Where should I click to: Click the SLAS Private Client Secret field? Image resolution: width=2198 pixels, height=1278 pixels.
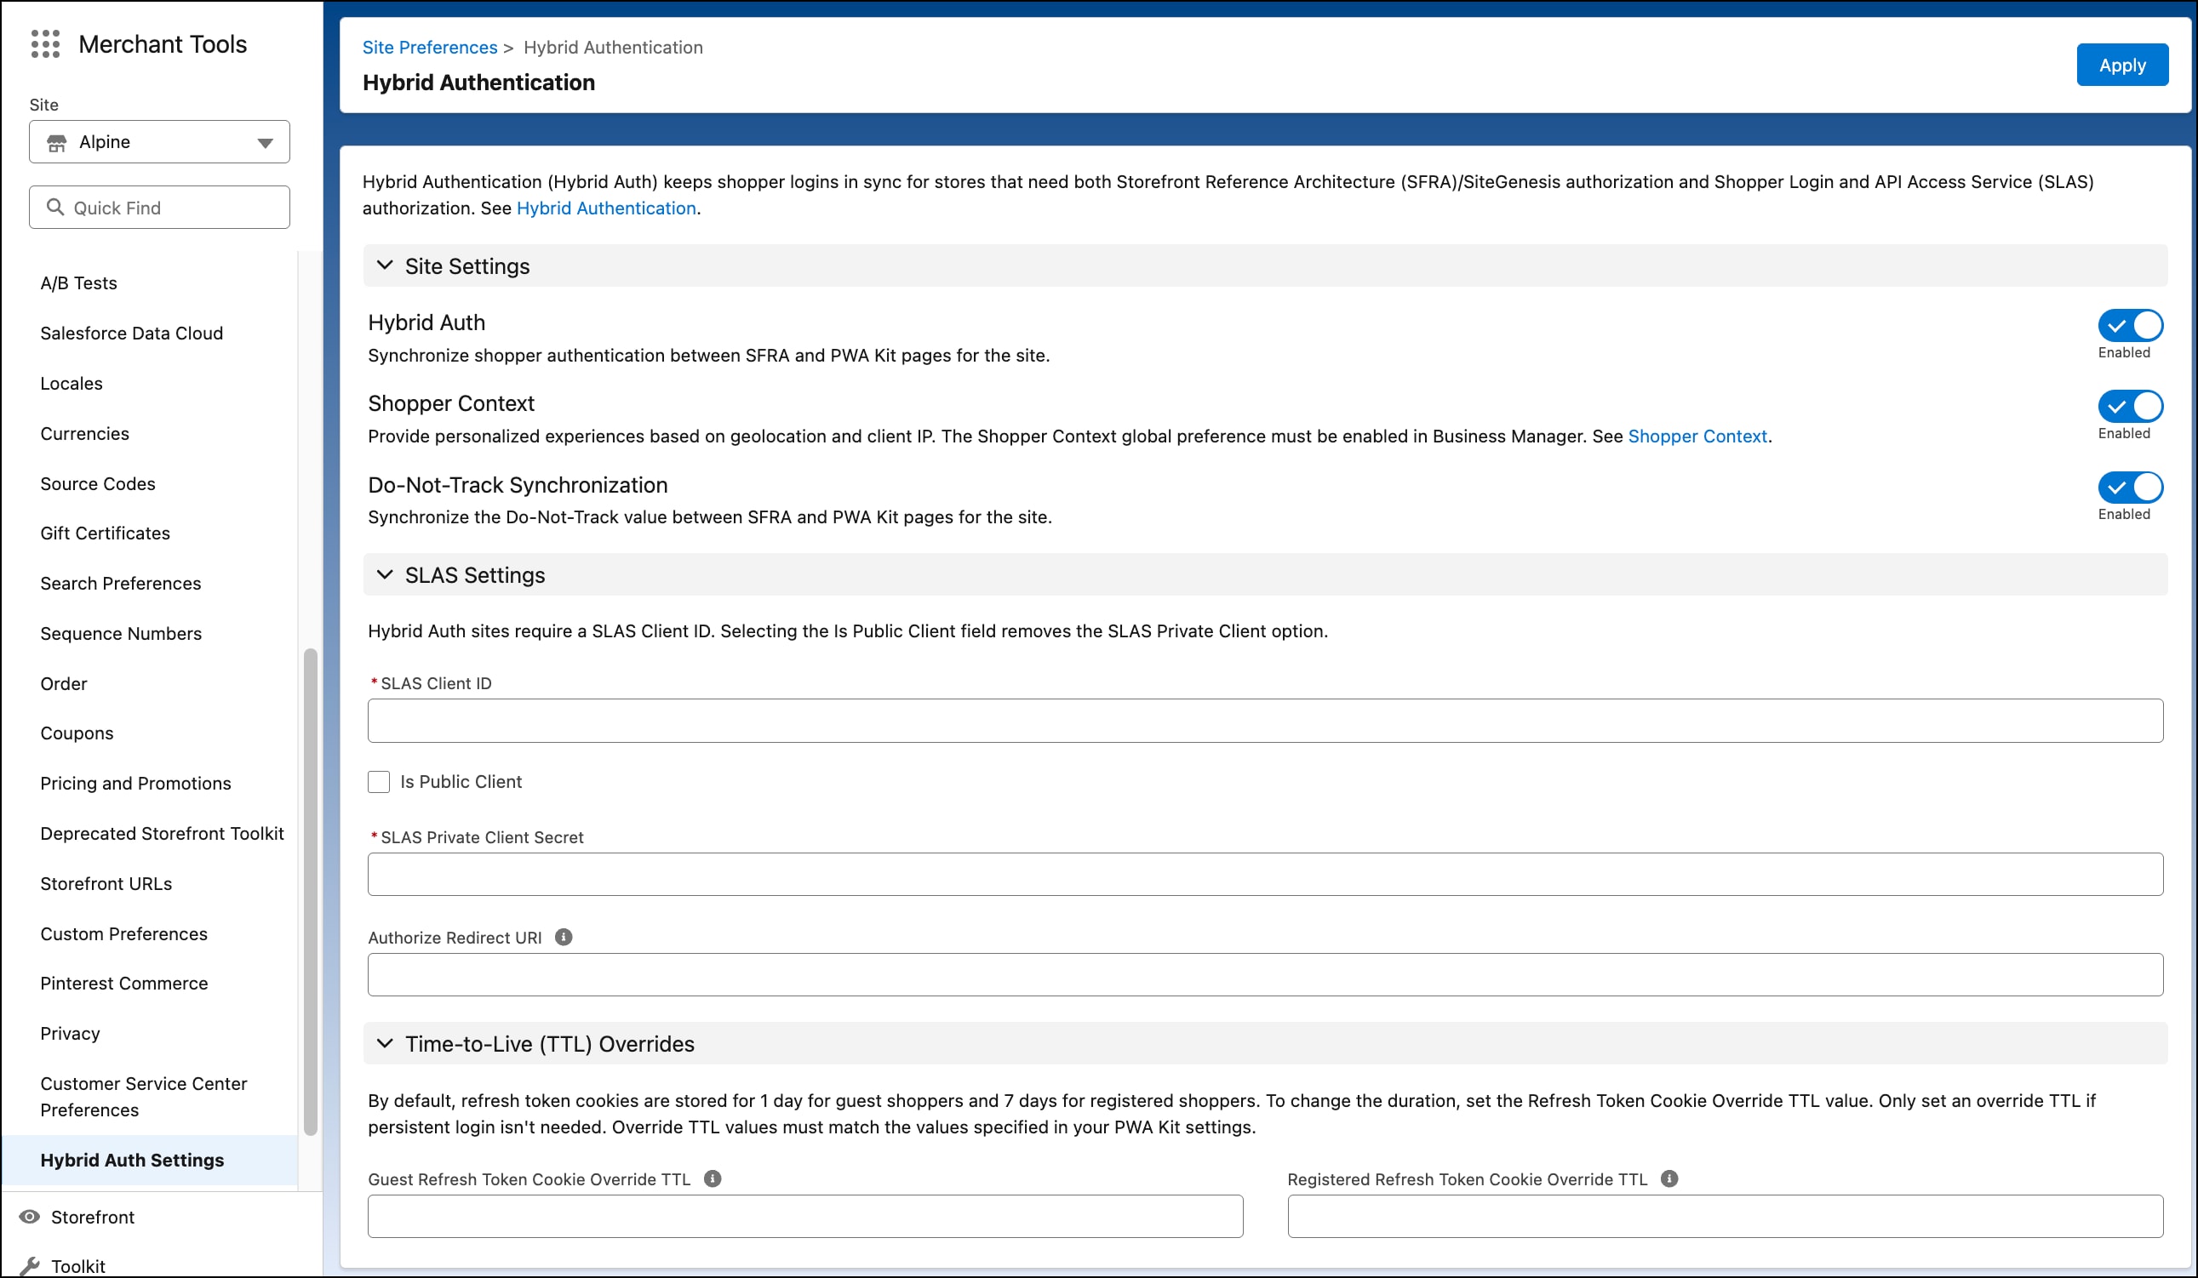pyautogui.click(x=1266, y=875)
